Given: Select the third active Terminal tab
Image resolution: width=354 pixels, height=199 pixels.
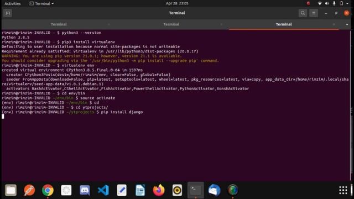Looking at the screenshot, I should tap(284, 24).
